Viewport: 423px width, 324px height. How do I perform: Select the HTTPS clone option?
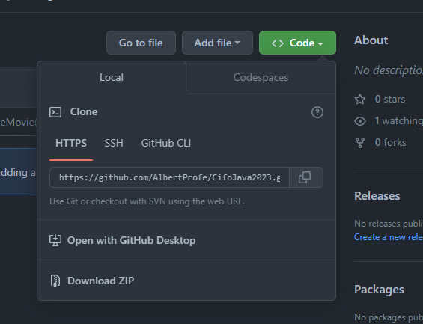71,143
